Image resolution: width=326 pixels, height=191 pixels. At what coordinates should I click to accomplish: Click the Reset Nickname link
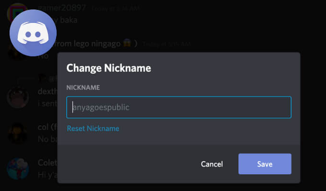(x=93, y=128)
